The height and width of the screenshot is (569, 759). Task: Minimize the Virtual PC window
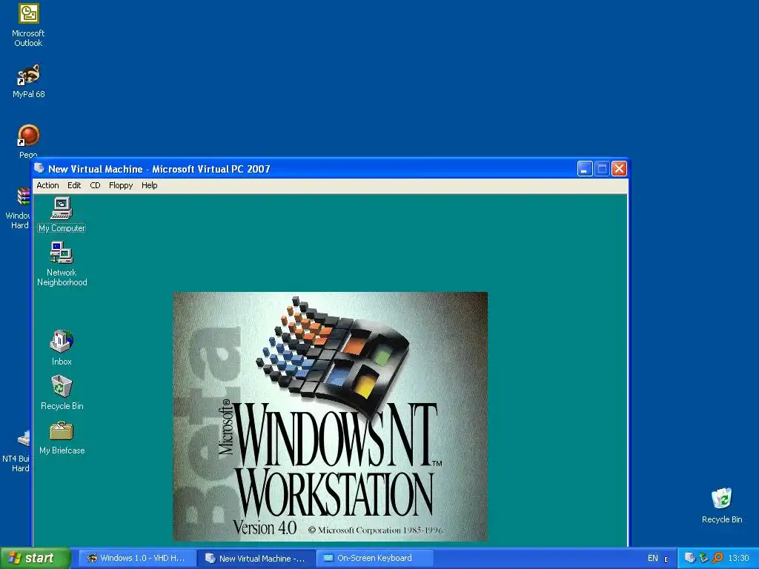coord(585,168)
